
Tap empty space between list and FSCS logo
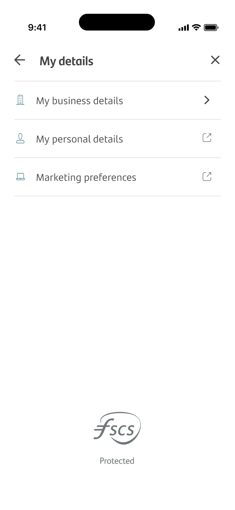click(x=117, y=299)
